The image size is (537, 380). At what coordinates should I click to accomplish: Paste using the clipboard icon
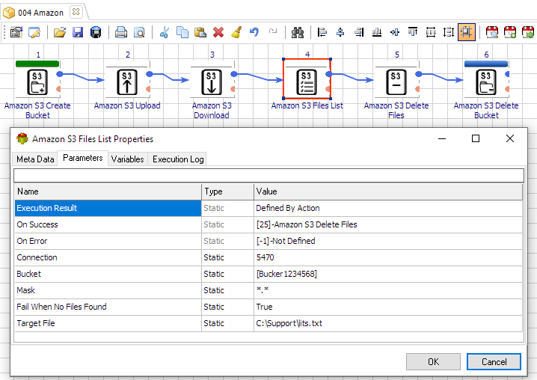[200, 32]
